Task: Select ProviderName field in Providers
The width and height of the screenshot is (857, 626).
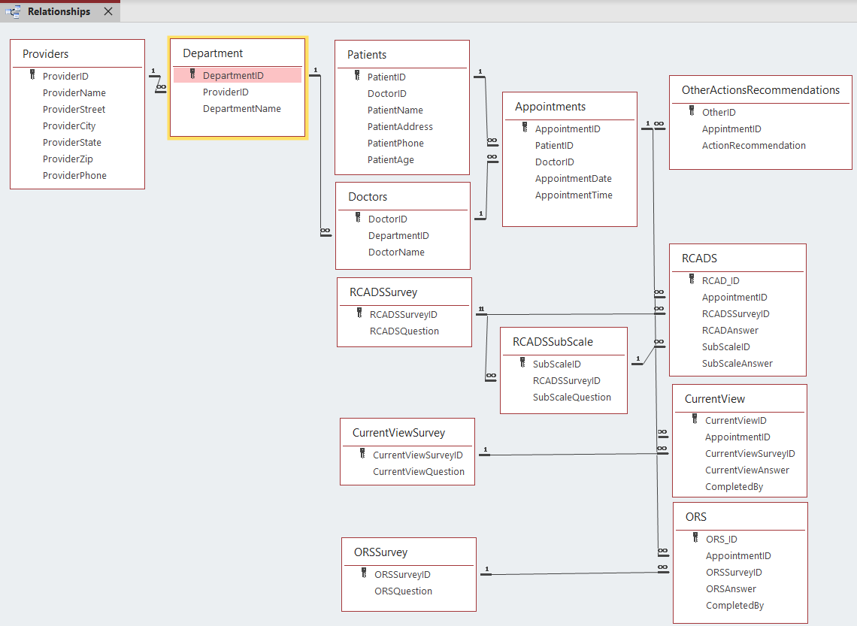Action: click(x=74, y=93)
